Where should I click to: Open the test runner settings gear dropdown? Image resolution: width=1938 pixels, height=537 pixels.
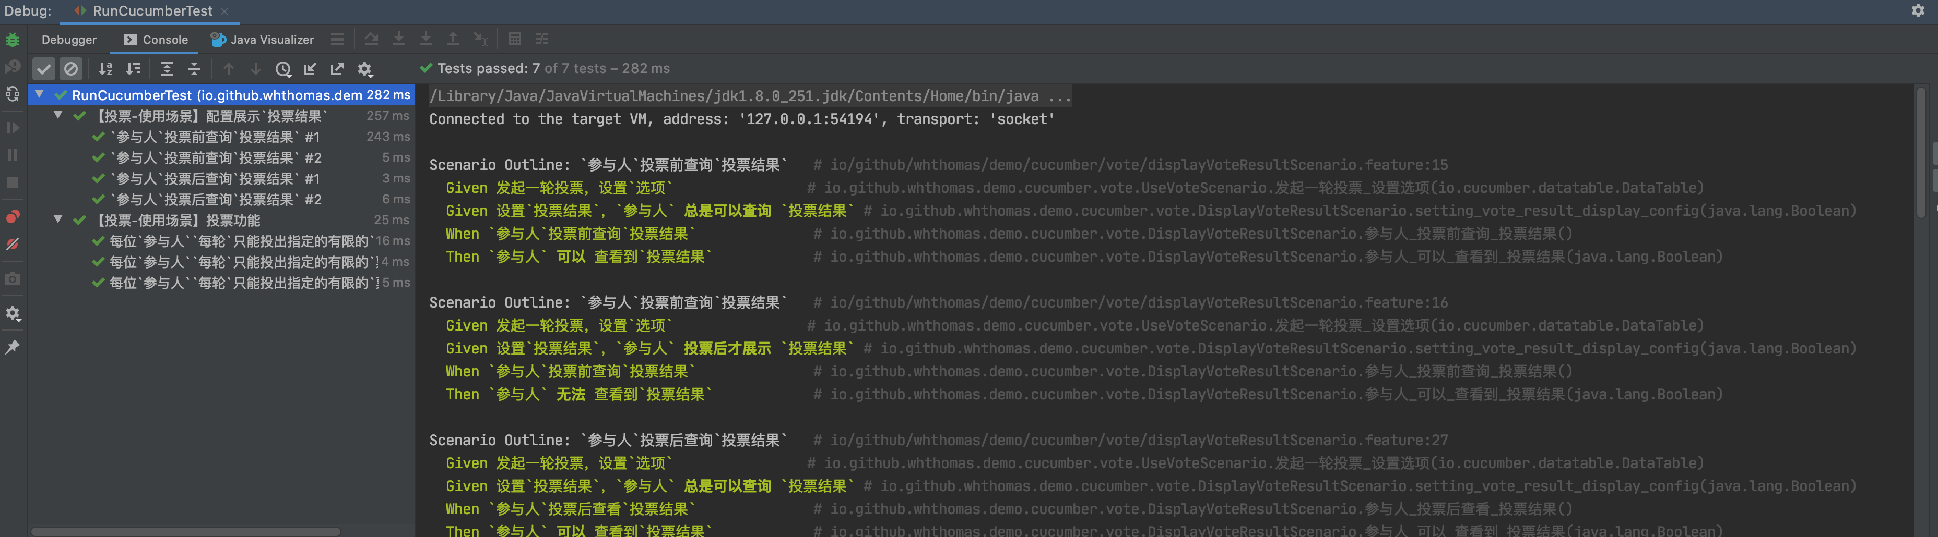point(365,69)
